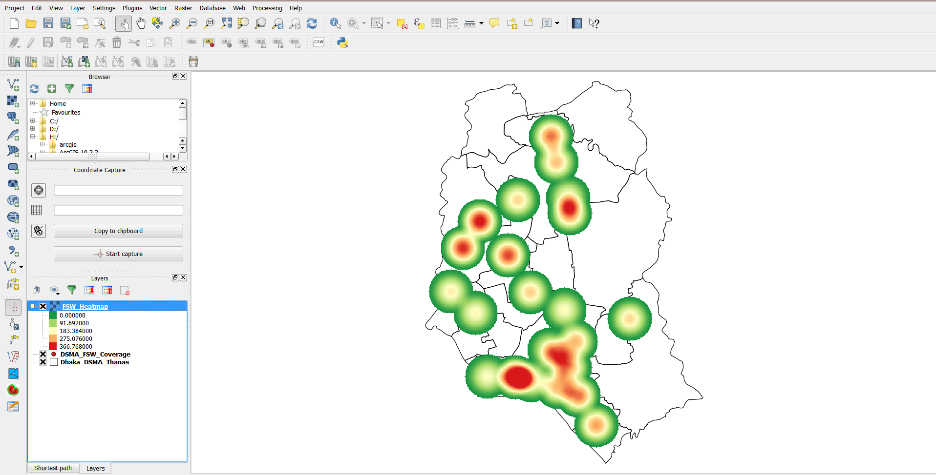Click the Manage Layer Visibility eye dropdown
This screenshot has height=475, width=936.
pyautogui.click(x=55, y=291)
